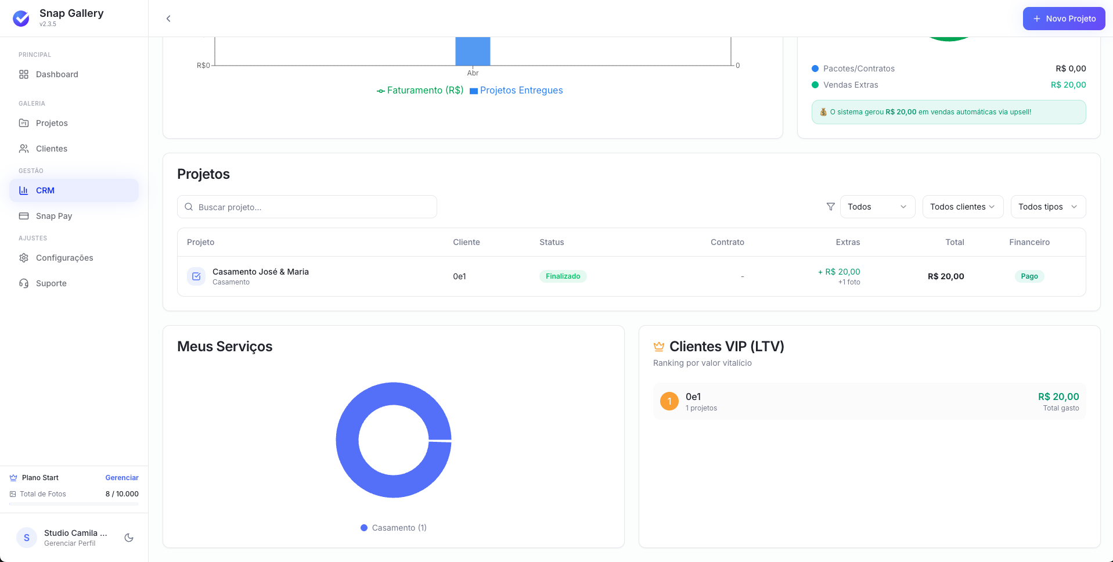Open the Todos clientes dropdown
This screenshot has width=1113, height=562.
[963, 207]
